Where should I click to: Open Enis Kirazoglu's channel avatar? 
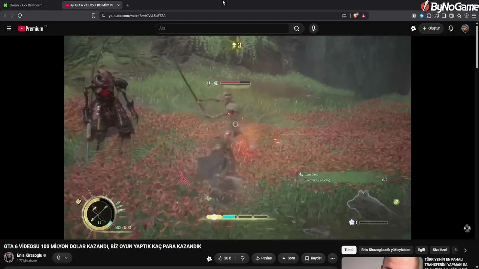click(9, 257)
